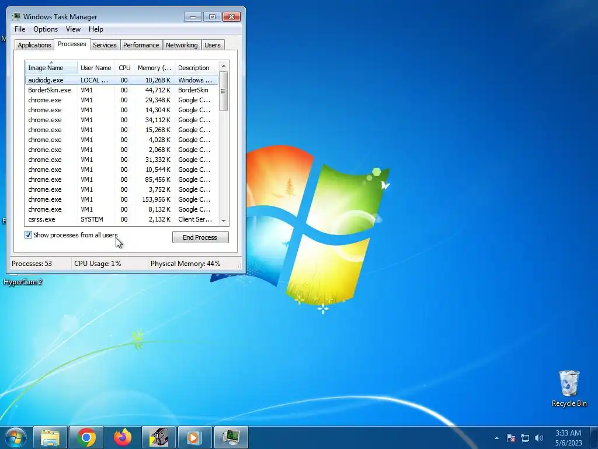Click the process list scroll down arrow
Screen dimensions: 598x449
point(224,220)
